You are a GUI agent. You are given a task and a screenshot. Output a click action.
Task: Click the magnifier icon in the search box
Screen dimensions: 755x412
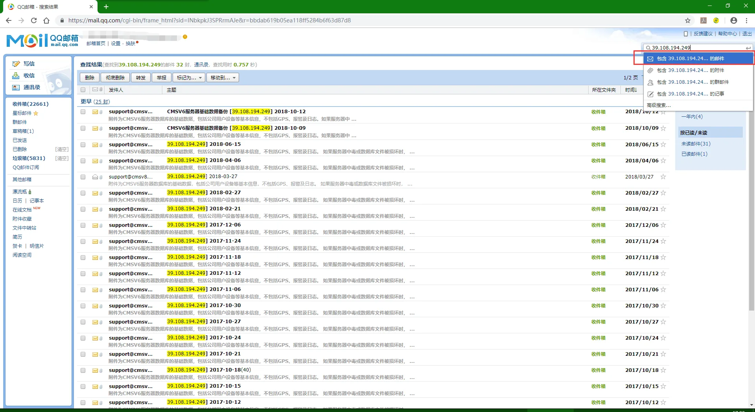click(648, 48)
